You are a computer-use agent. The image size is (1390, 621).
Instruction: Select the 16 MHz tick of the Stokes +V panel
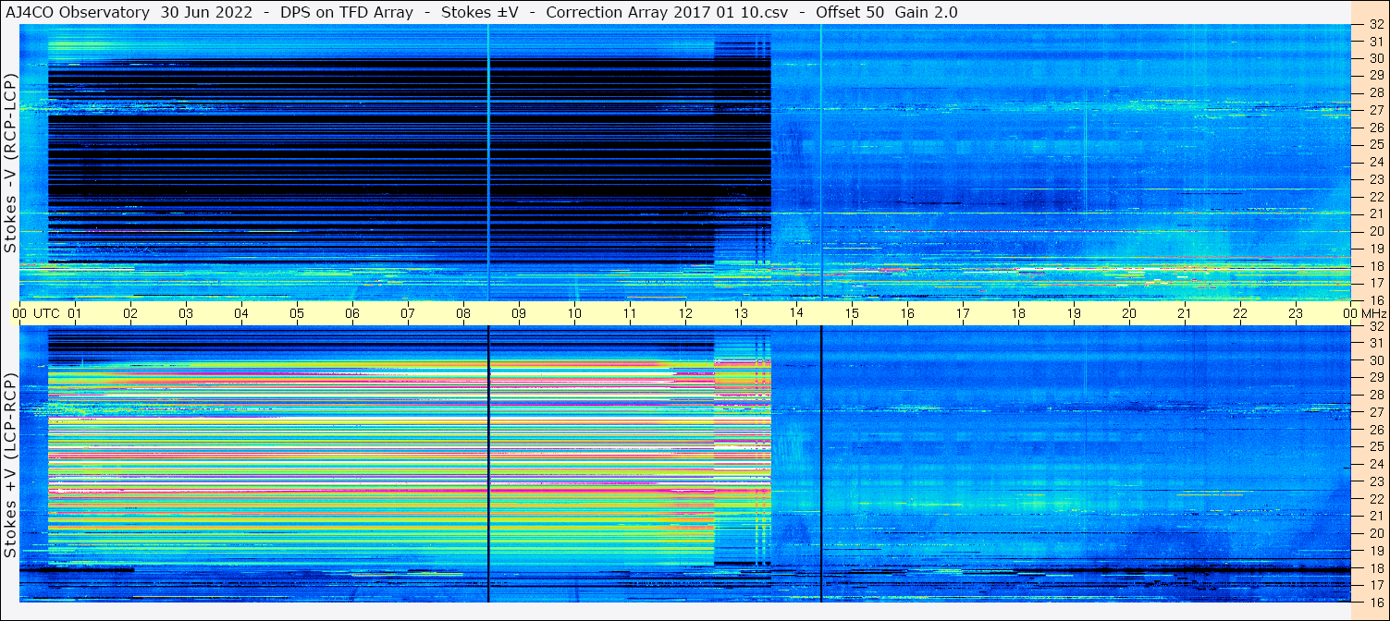(1375, 602)
